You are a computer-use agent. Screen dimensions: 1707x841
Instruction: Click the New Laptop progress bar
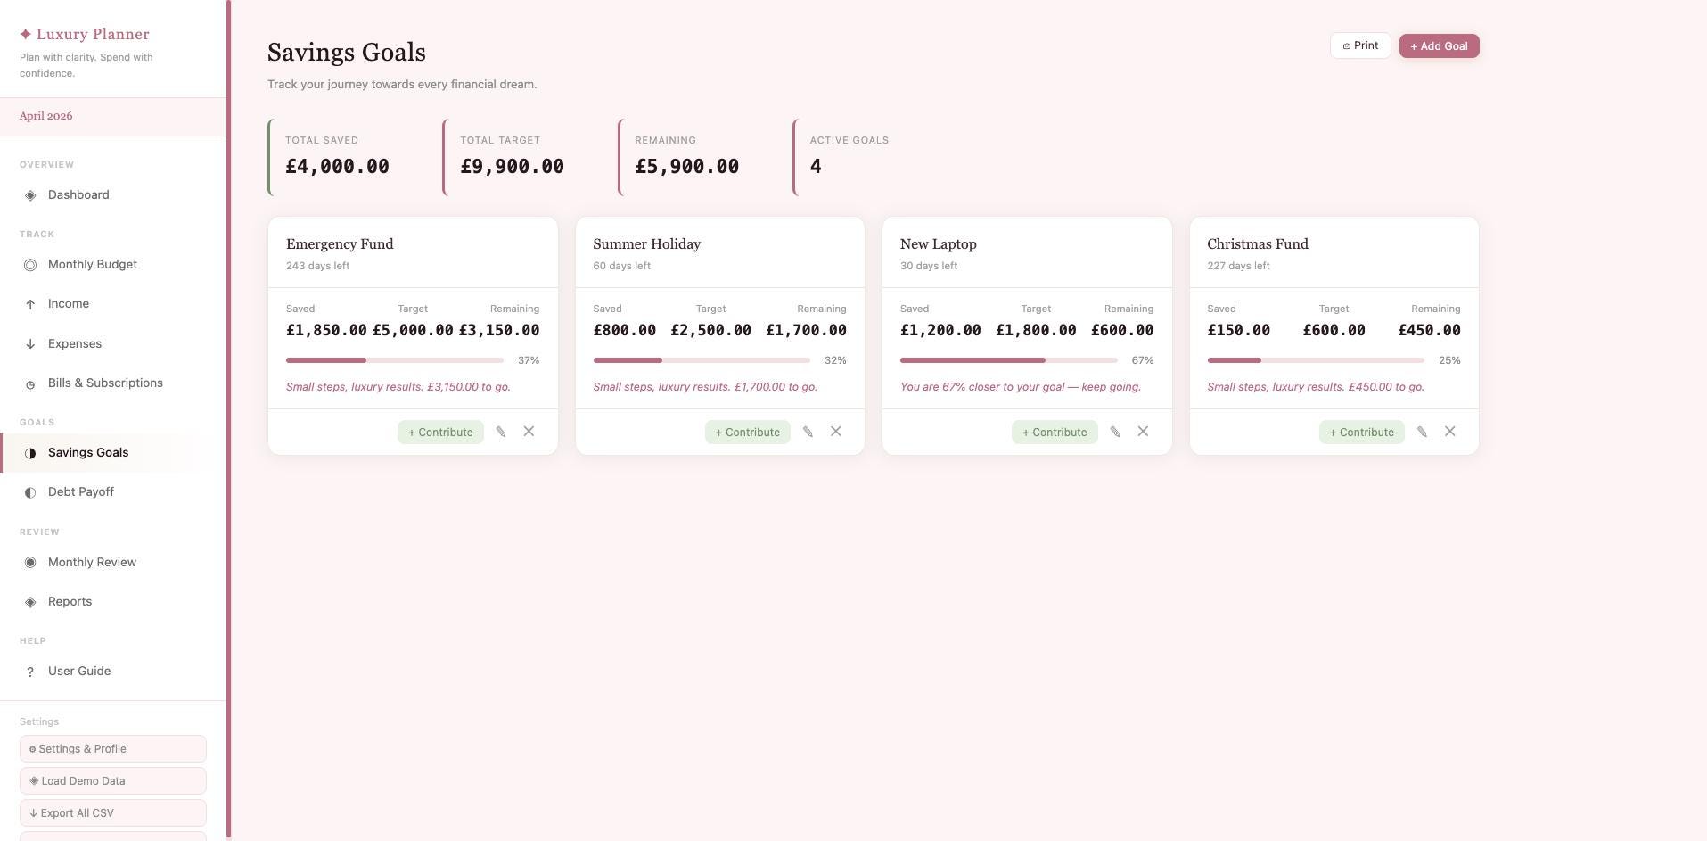click(x=1008, y=360)
